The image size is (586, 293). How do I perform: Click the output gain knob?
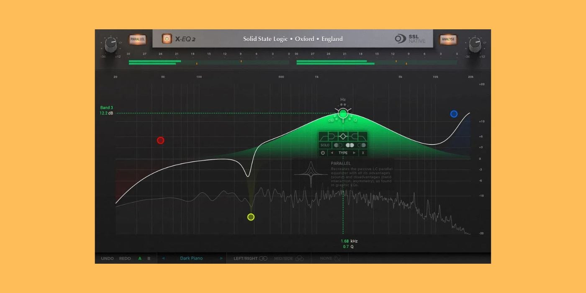point(475,44)
